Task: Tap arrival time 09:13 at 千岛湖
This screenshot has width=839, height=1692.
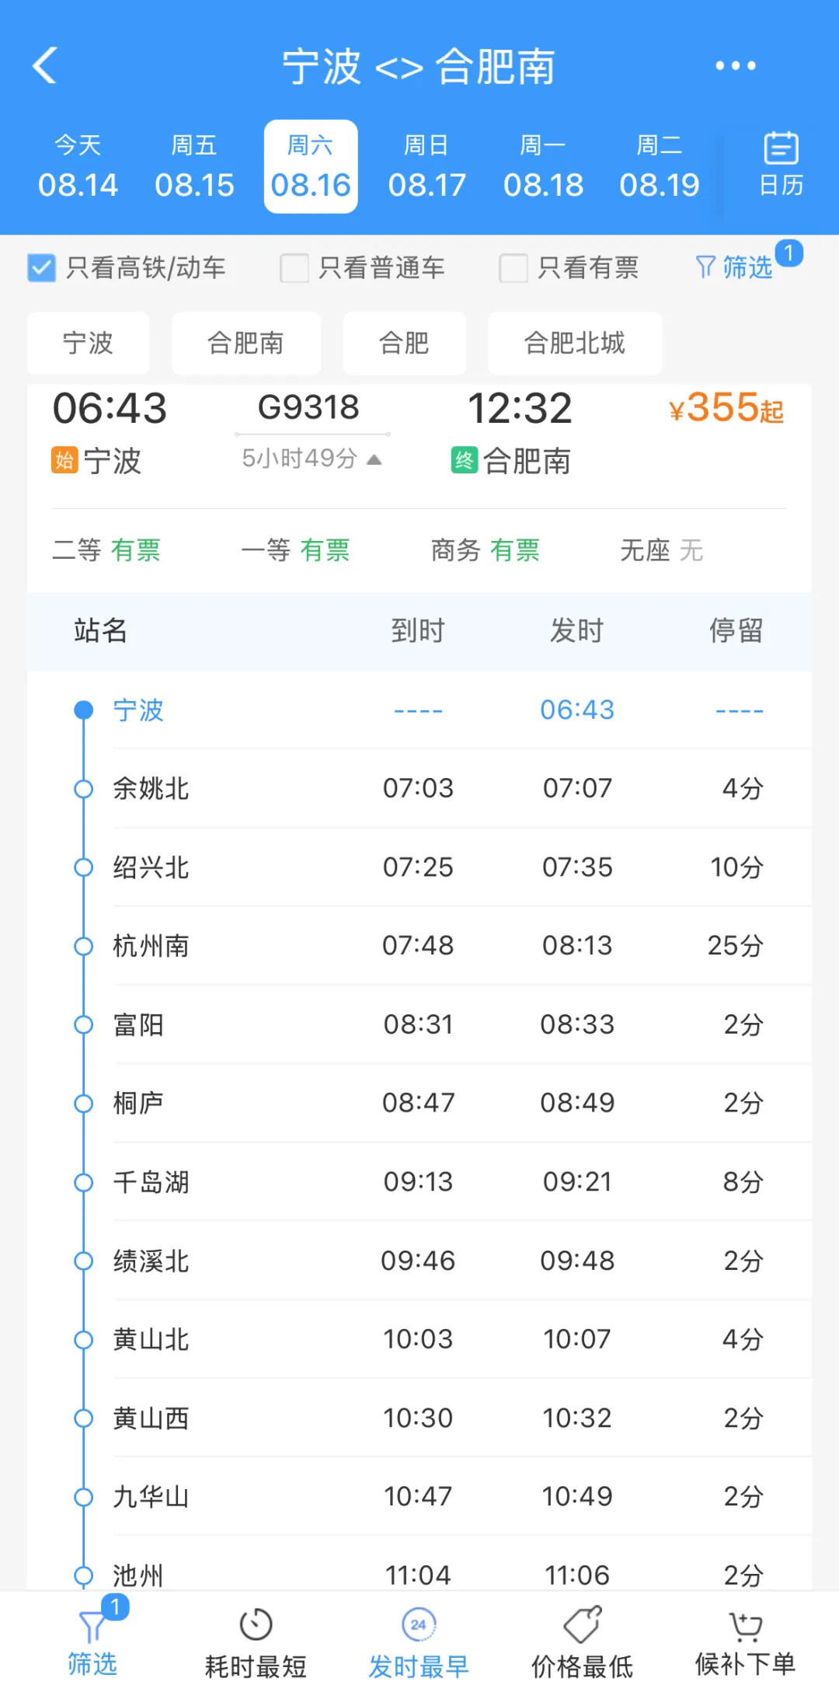Action: [418, 1182]
